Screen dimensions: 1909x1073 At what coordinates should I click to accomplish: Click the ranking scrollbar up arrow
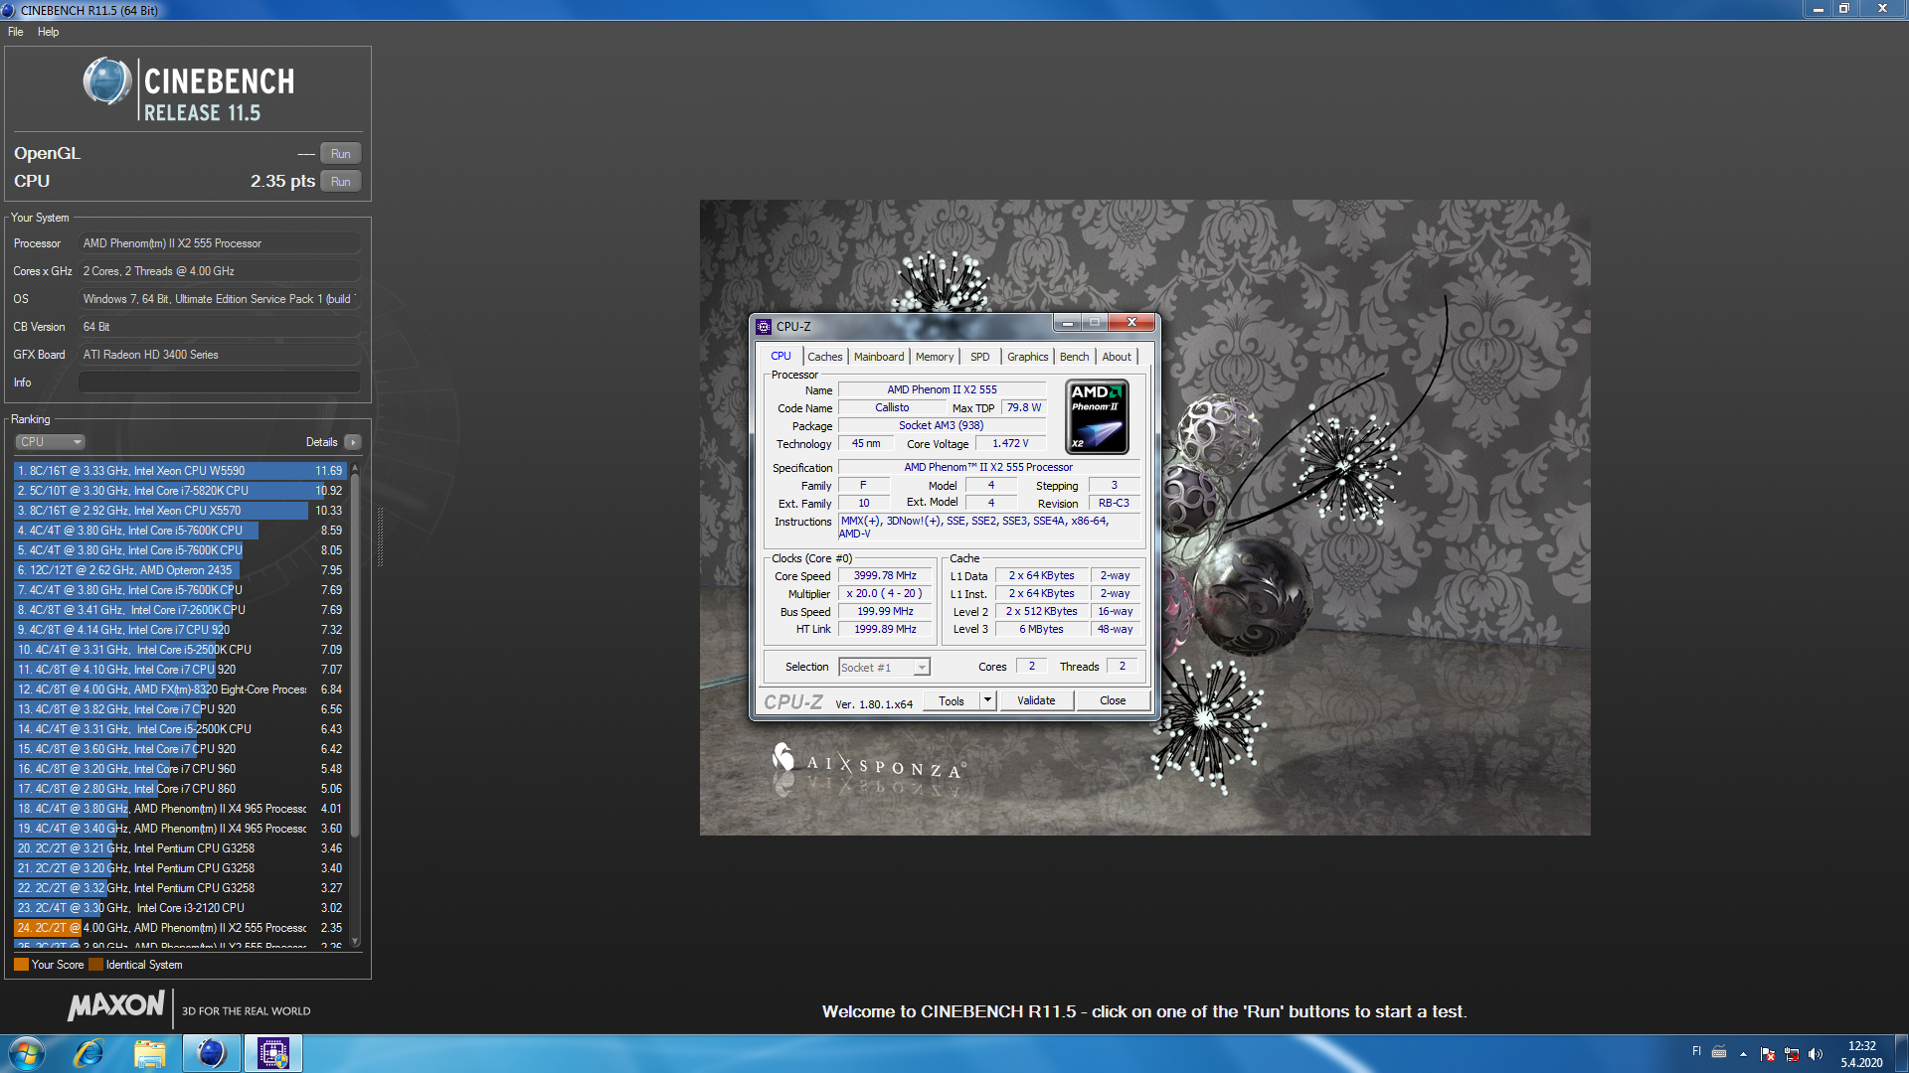[x=355, y=468]
